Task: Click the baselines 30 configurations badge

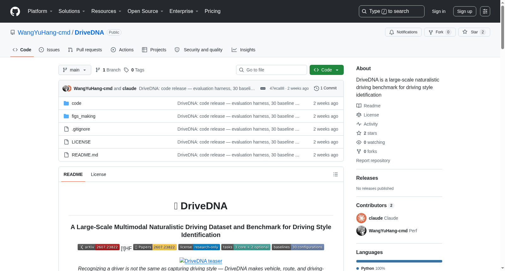Action: [298, 247]
